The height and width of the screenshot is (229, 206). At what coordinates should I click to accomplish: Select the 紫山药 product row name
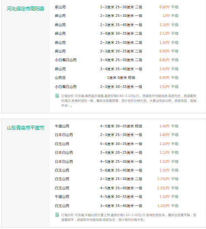60,7
